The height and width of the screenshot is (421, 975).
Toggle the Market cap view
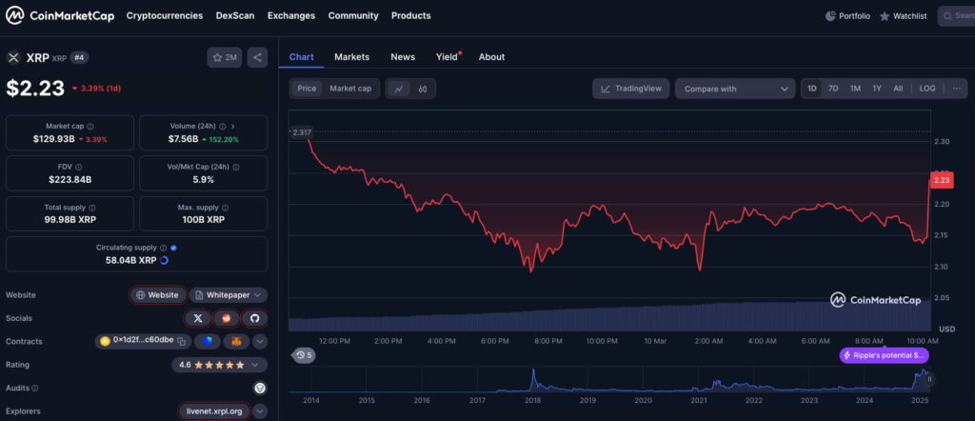pyautogui.click(x=350, y=89)
